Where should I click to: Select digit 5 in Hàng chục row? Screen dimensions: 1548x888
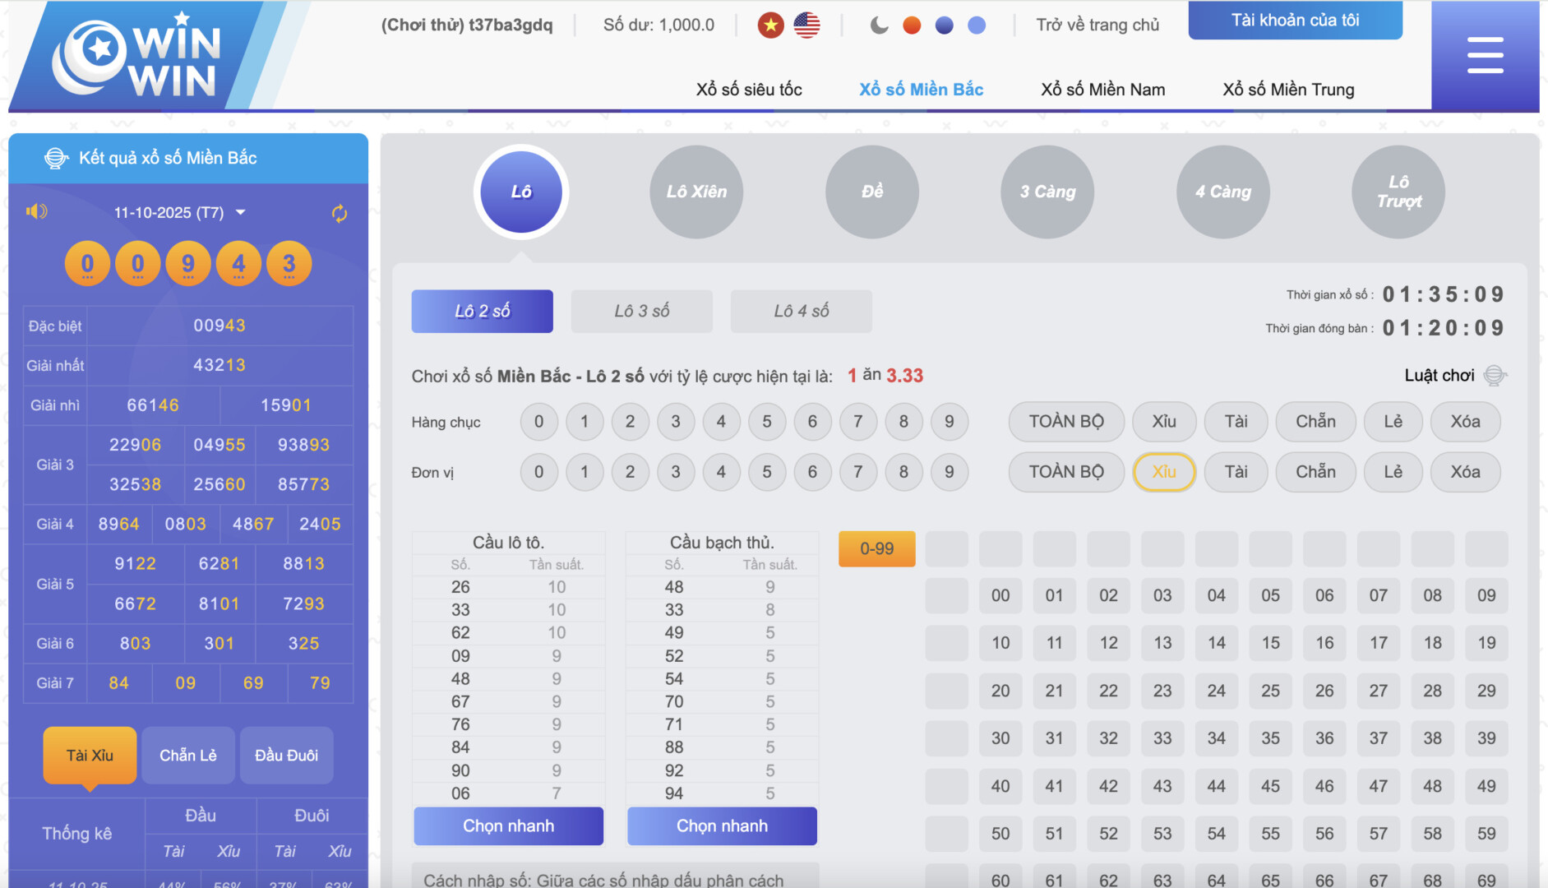tap(766, 422)
